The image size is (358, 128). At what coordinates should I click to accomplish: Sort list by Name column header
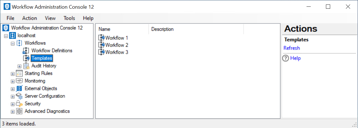tap(104, 29)
